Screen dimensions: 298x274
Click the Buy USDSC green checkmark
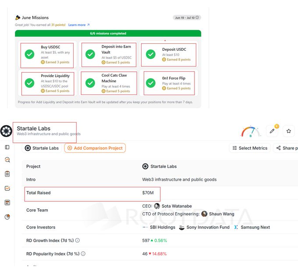pos(29,54)
